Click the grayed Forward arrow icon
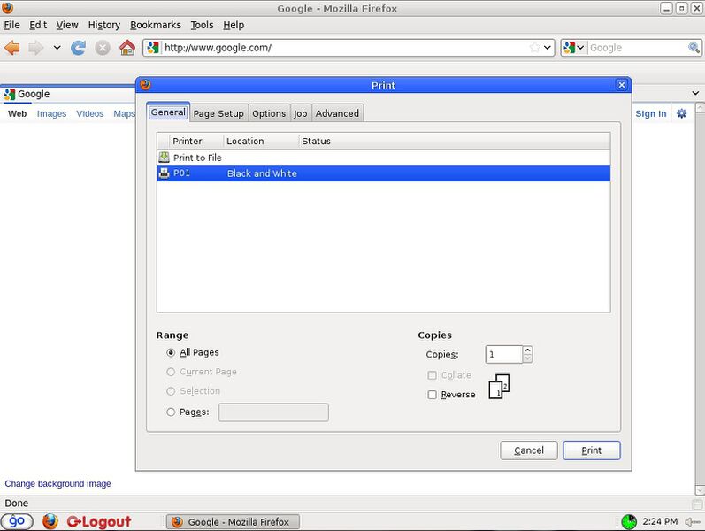This screenshot has height=531, width=705. pos(36,47)
